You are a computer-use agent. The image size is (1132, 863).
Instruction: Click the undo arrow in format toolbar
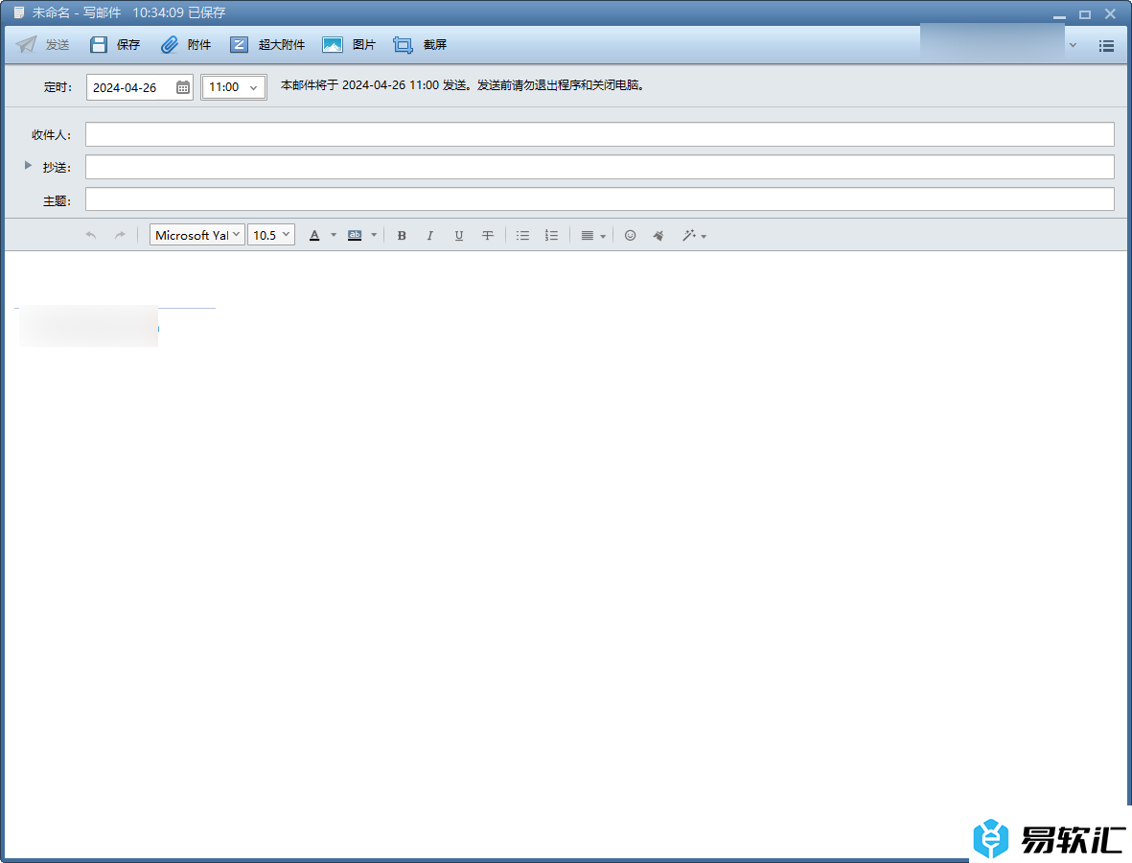click(x=91, y=236)
